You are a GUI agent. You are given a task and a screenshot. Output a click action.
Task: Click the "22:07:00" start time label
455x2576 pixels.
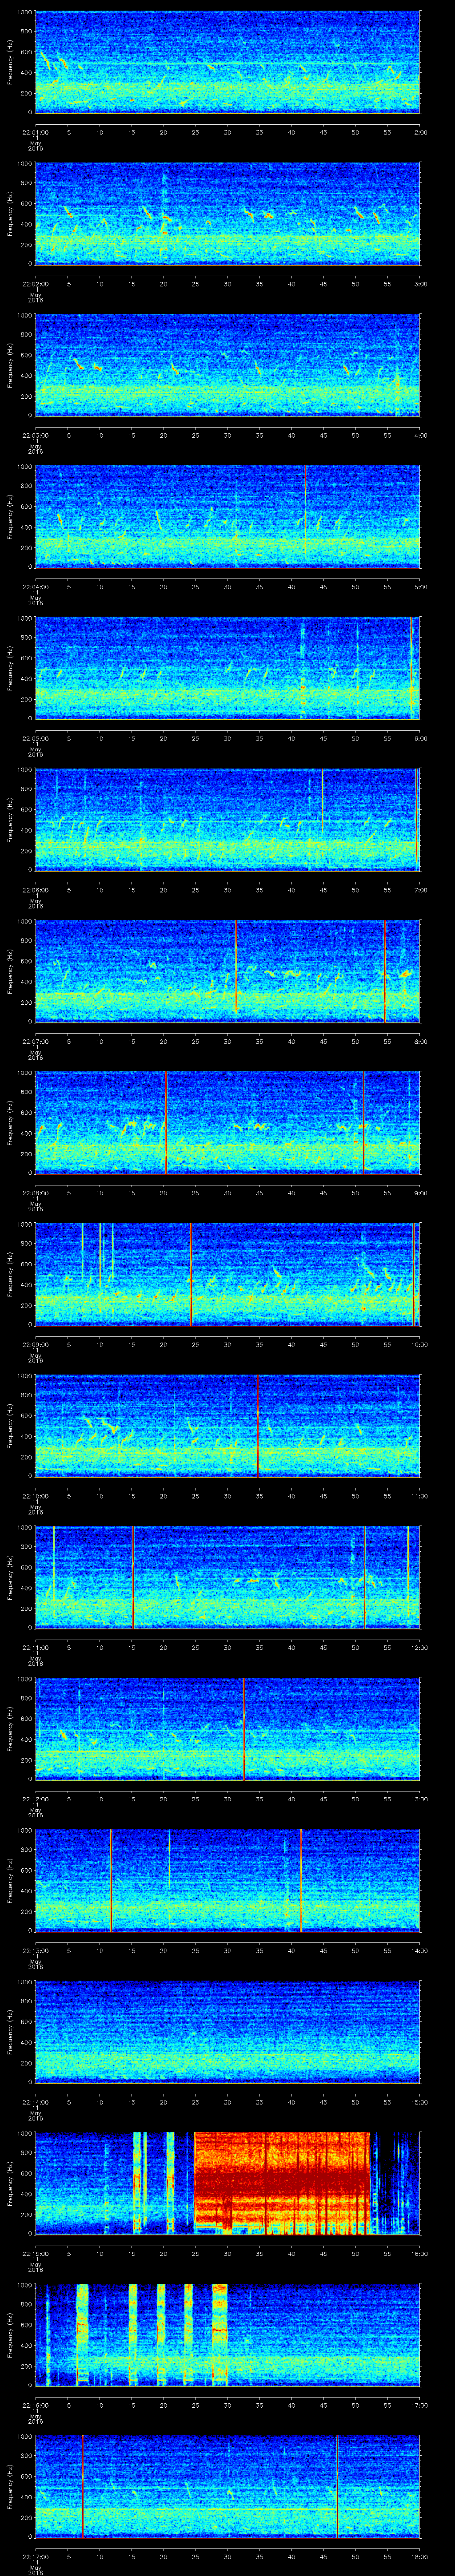pos(36,1041)
